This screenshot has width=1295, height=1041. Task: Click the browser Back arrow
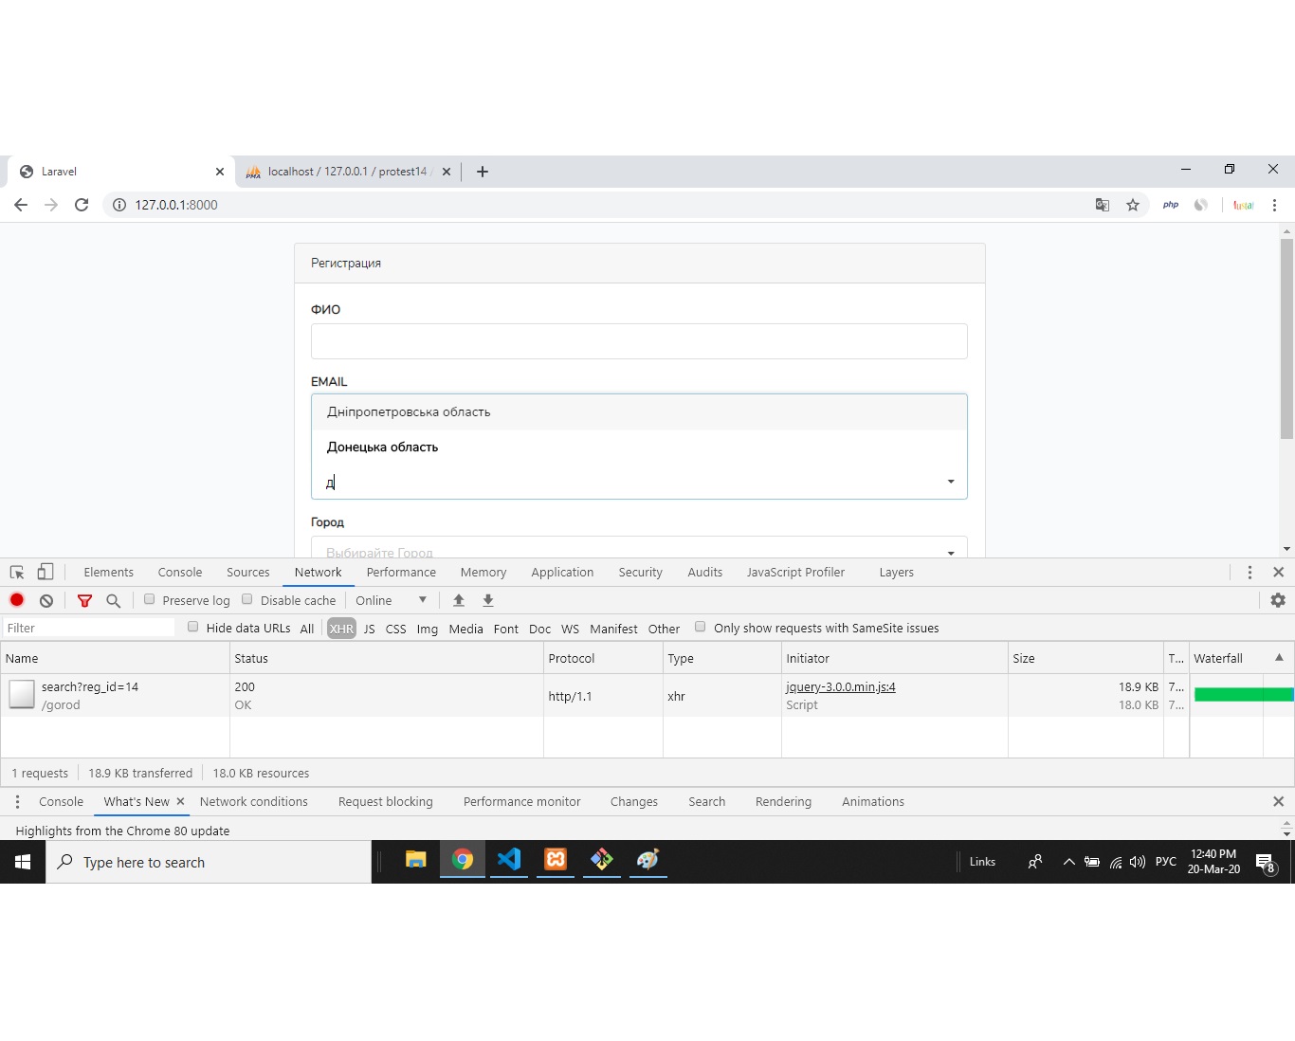point(21,205)
